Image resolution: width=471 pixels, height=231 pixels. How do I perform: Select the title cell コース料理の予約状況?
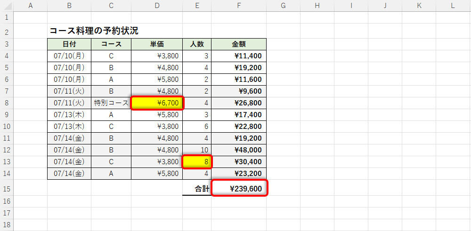tap(94, 31)
